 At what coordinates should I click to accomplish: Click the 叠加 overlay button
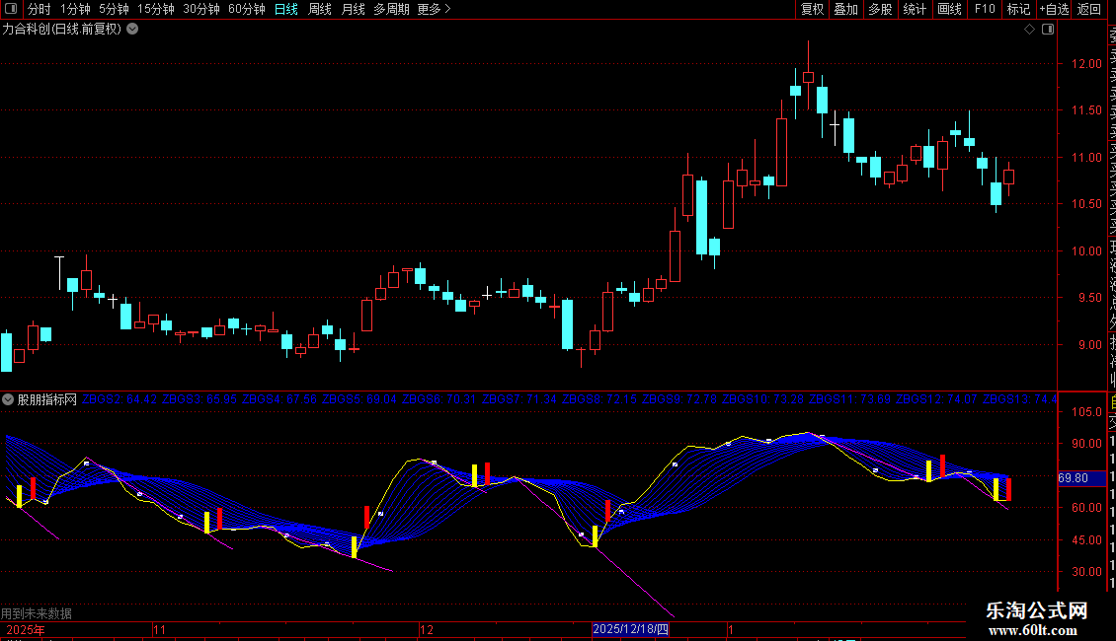tap(846, 9)
